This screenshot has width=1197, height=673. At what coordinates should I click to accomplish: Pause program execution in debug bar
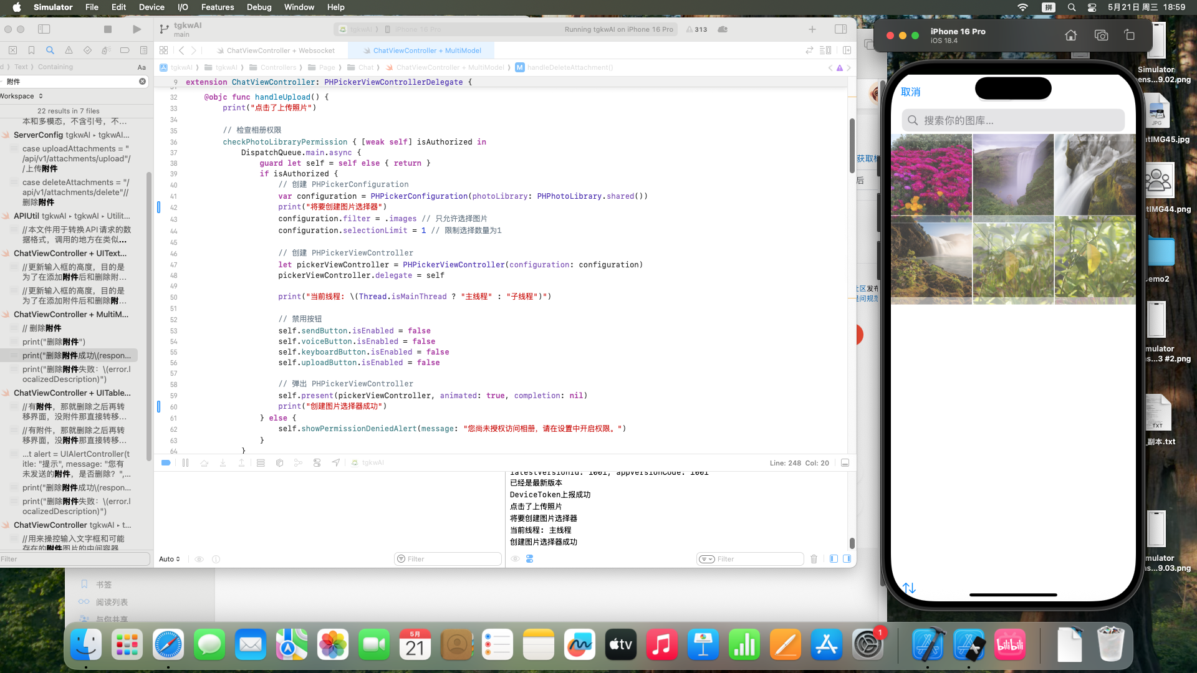(185, 463)
